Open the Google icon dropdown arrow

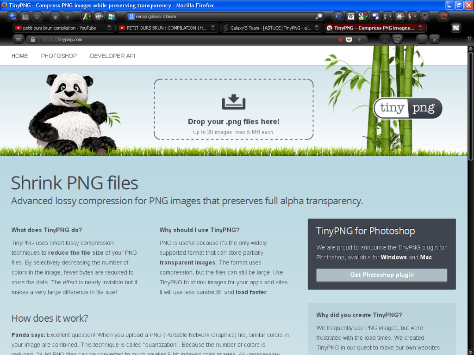pos(367,16)
